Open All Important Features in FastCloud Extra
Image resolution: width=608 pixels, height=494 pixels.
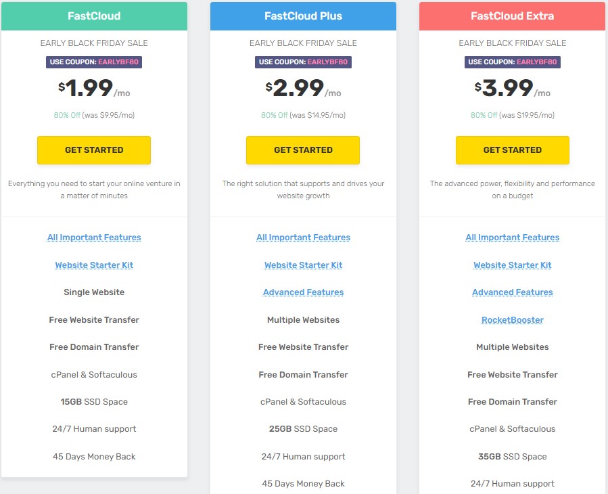(512, 238)
